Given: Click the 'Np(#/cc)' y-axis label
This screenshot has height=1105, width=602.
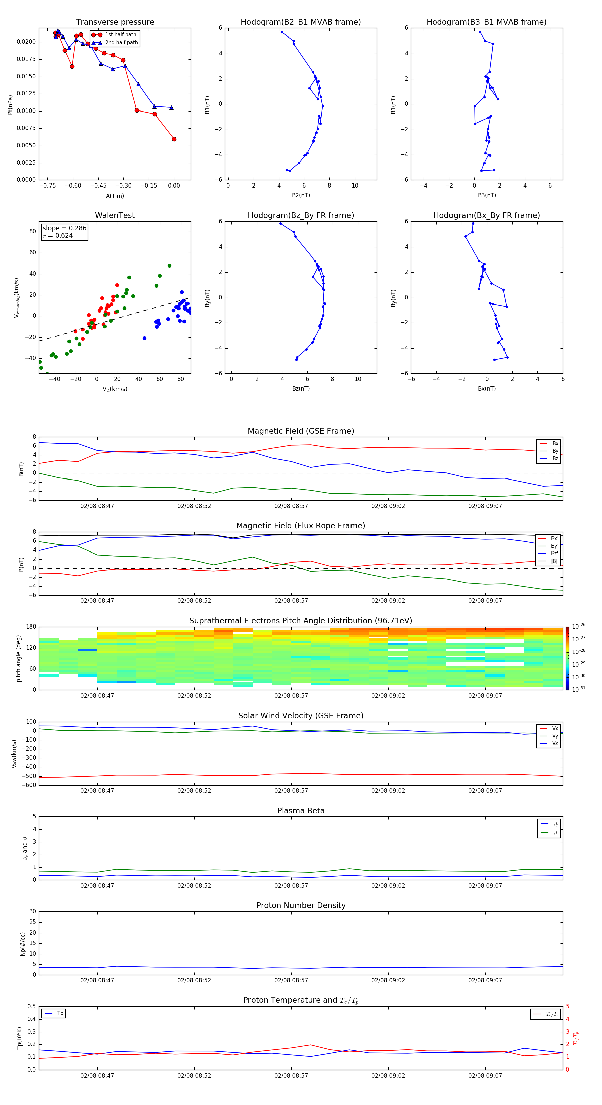Looking at the screenshot, I should (x=23, y=944).
